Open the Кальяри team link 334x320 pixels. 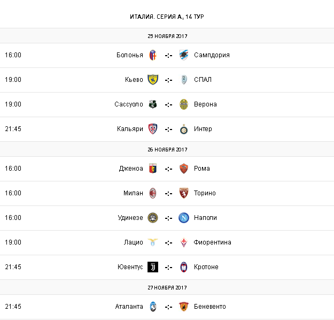pyautogui.click(x=130, y=129)
